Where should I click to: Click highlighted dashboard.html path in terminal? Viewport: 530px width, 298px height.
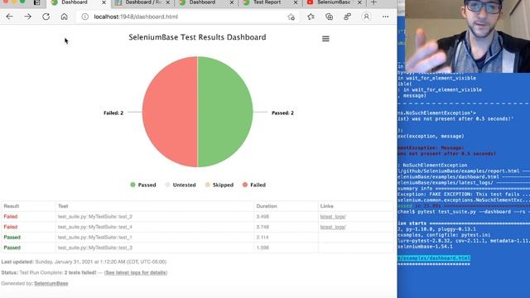434,258
